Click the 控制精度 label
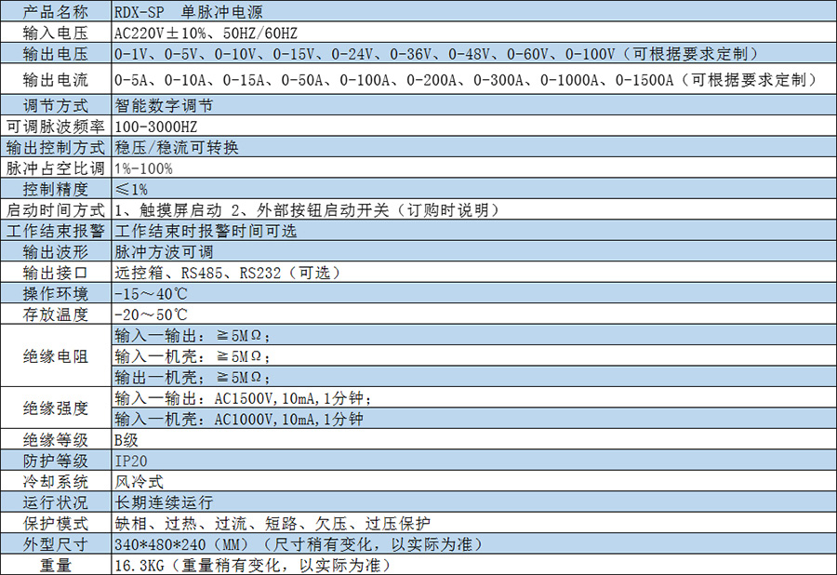Viewport: 837px width, 575px height. [x=56, y=189]
